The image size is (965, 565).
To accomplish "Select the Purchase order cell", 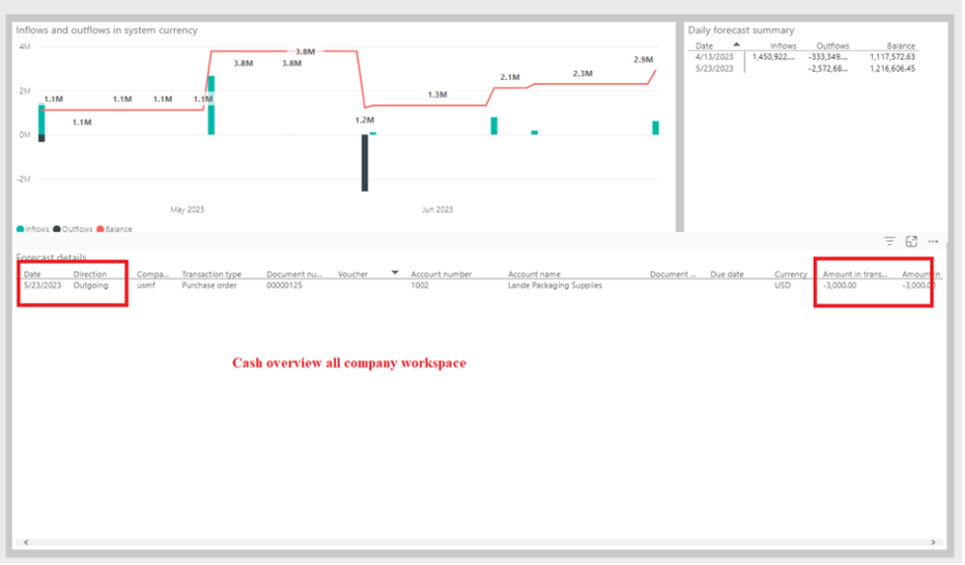I will tap(208, 284).
